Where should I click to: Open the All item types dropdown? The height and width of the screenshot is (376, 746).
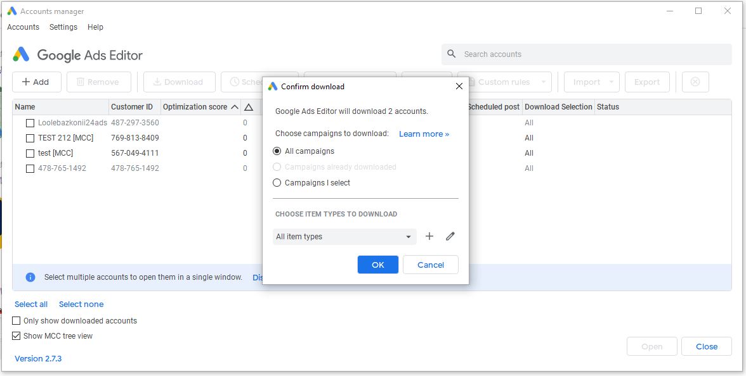pos(344,237)
